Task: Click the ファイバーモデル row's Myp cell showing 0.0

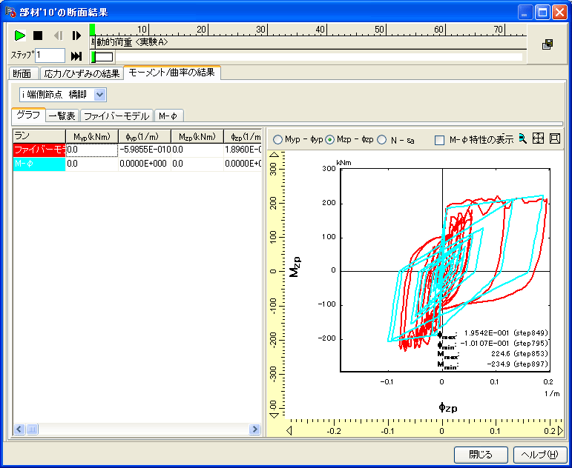Action: pyautogui.click(x=92, y=150)
